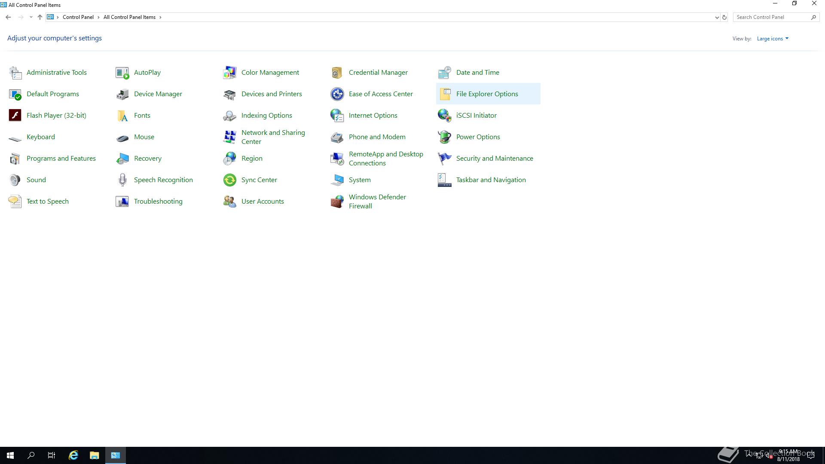This screenshot has width=825, height=464.
Task: Open RemoteApp and Desktop Connections link
Action: [386, 159]
